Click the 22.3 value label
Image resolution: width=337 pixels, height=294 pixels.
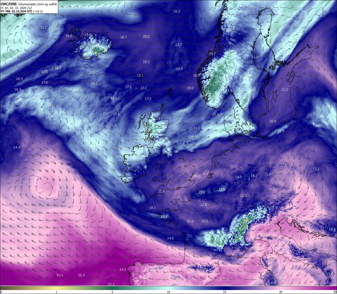243,196
